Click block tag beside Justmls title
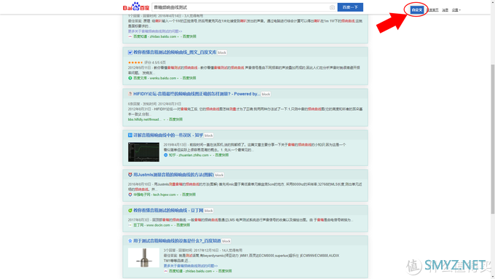The width and height of the screenshot is (495, 279). (x=219, y=175)
